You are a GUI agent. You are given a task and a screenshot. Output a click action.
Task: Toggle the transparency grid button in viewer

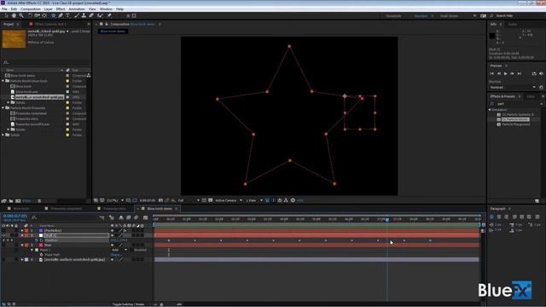point(211,200)
